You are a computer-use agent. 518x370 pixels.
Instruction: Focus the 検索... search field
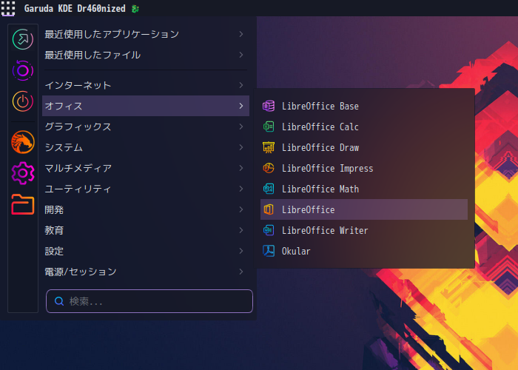149,301
